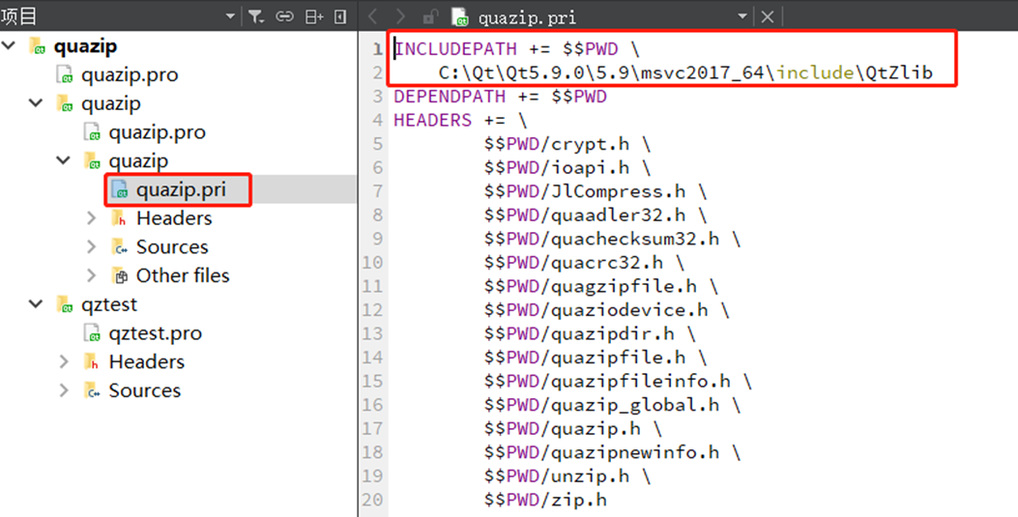
Task: Click the $$PWD/quagzipfile.h line
Action: point(601,286)
